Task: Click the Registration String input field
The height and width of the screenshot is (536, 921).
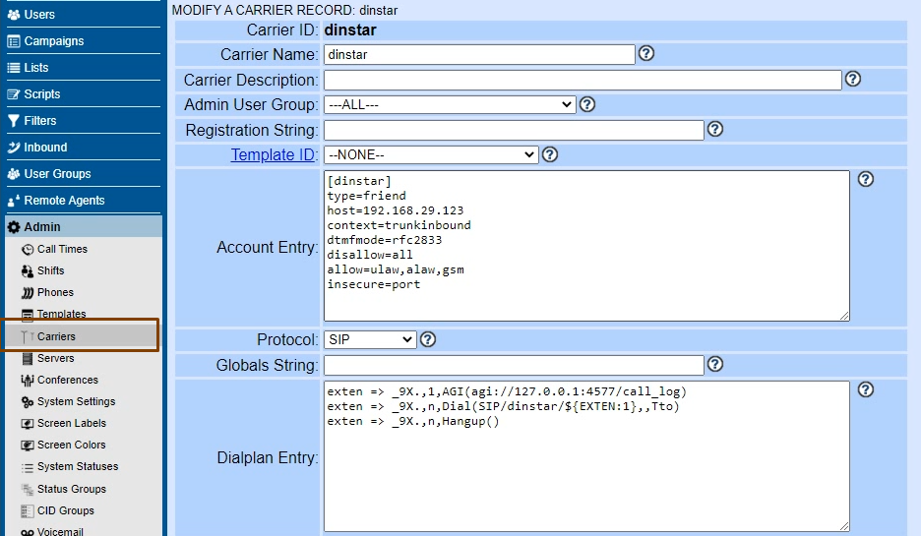Action: [514, 130]
